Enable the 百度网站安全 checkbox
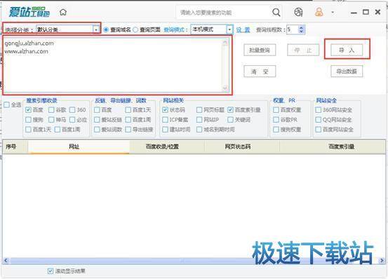Screen dimensions: 388x279 (319, 130)
